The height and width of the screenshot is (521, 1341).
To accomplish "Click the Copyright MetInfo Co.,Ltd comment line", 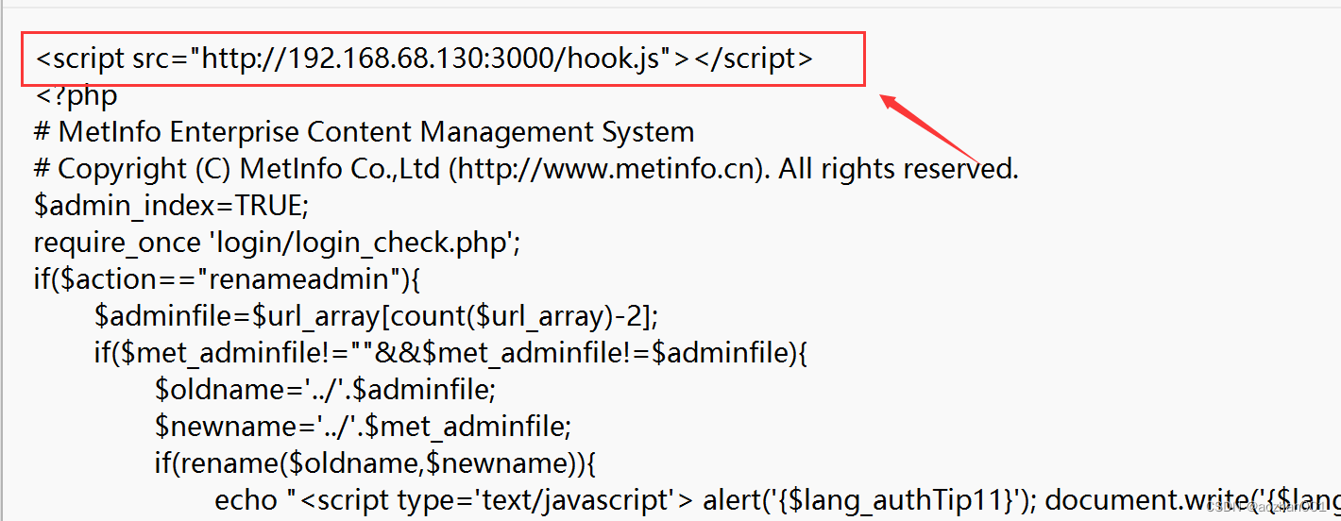I will coord(527,169).
